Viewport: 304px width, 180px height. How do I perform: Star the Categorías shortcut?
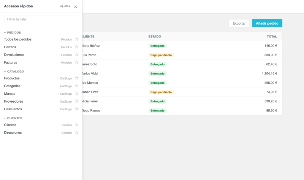click(x=77, y=86)
